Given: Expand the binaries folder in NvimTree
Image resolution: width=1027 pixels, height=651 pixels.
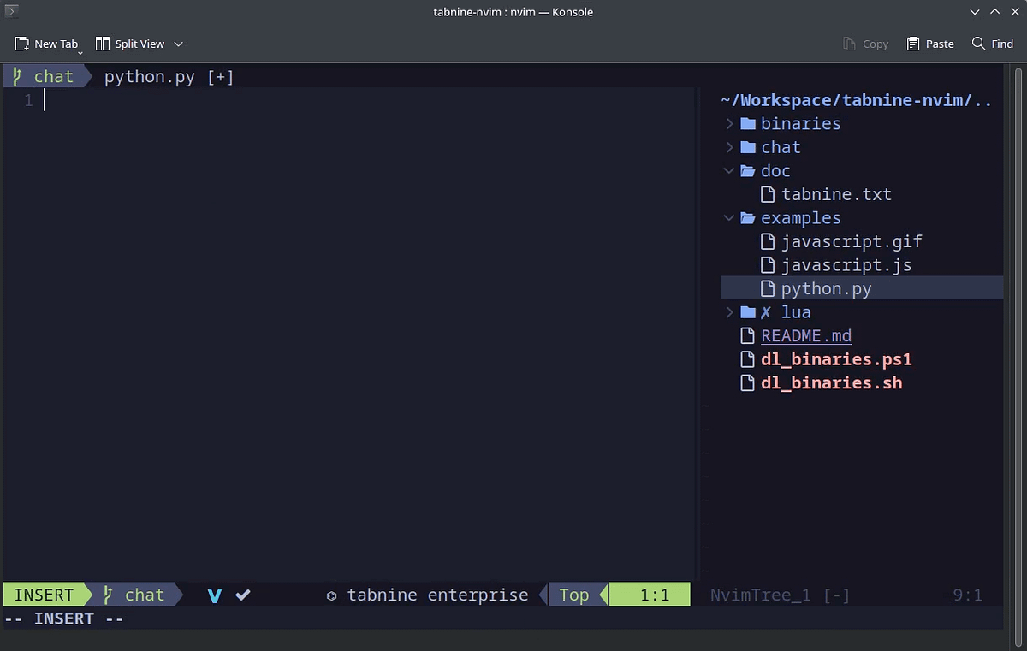Looking at the screenshot, I should click(x=728, y=123).
